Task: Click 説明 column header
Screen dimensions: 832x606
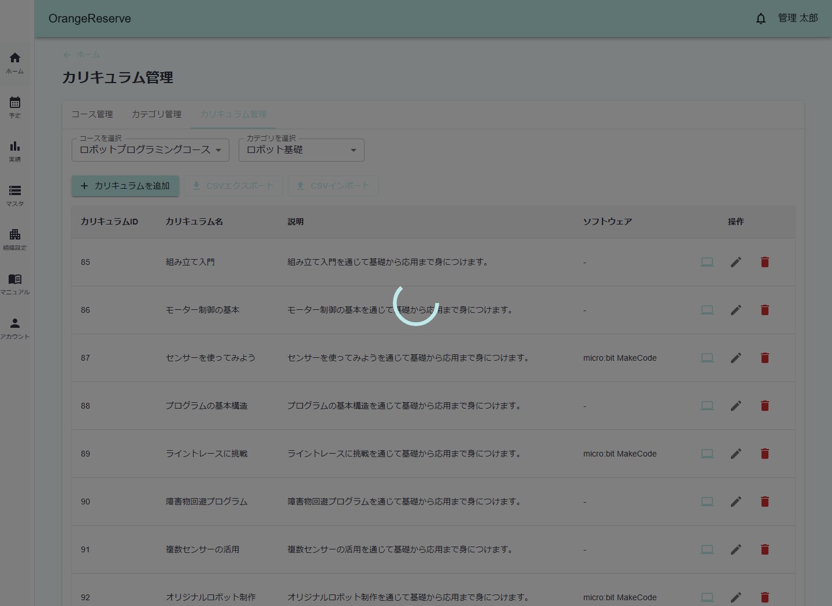Action: (296, 222)
